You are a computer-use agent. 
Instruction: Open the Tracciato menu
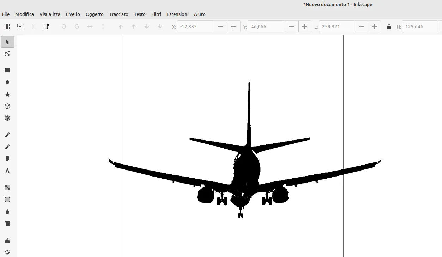pos(119,14)
